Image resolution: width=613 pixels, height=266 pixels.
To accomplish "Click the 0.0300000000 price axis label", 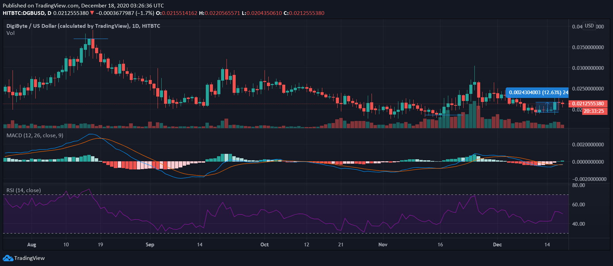I will 588,68.
